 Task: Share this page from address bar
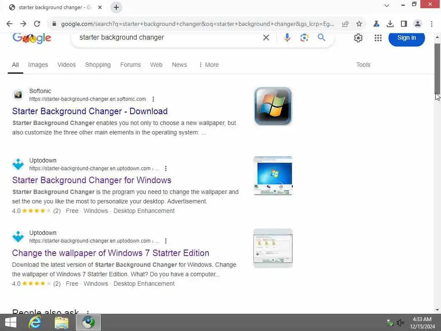point(345,24)
